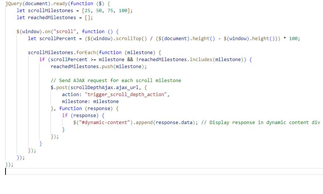Click the includes method name

pyautogui.click(x=201, y=60)
